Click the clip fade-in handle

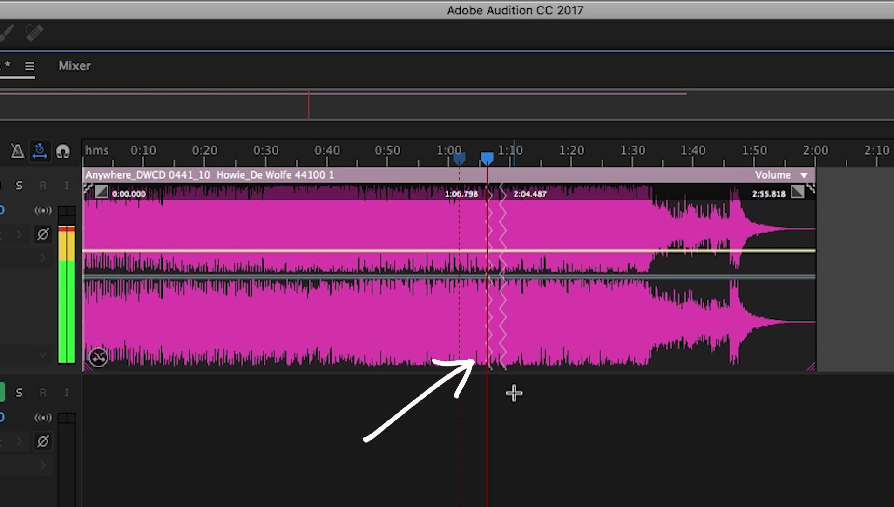click(102, 192)
